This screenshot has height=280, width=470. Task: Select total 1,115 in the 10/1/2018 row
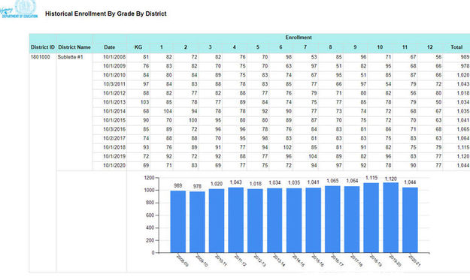pyautogui.click(x=463, y=147)
